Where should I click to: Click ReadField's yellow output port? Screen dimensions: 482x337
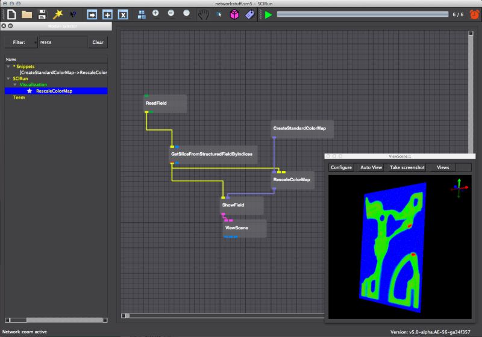point(146,112)
